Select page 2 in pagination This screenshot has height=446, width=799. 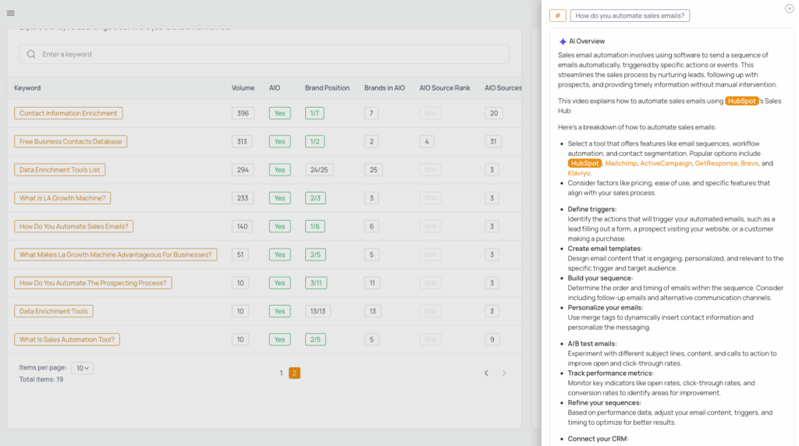(x=294, y=373)
